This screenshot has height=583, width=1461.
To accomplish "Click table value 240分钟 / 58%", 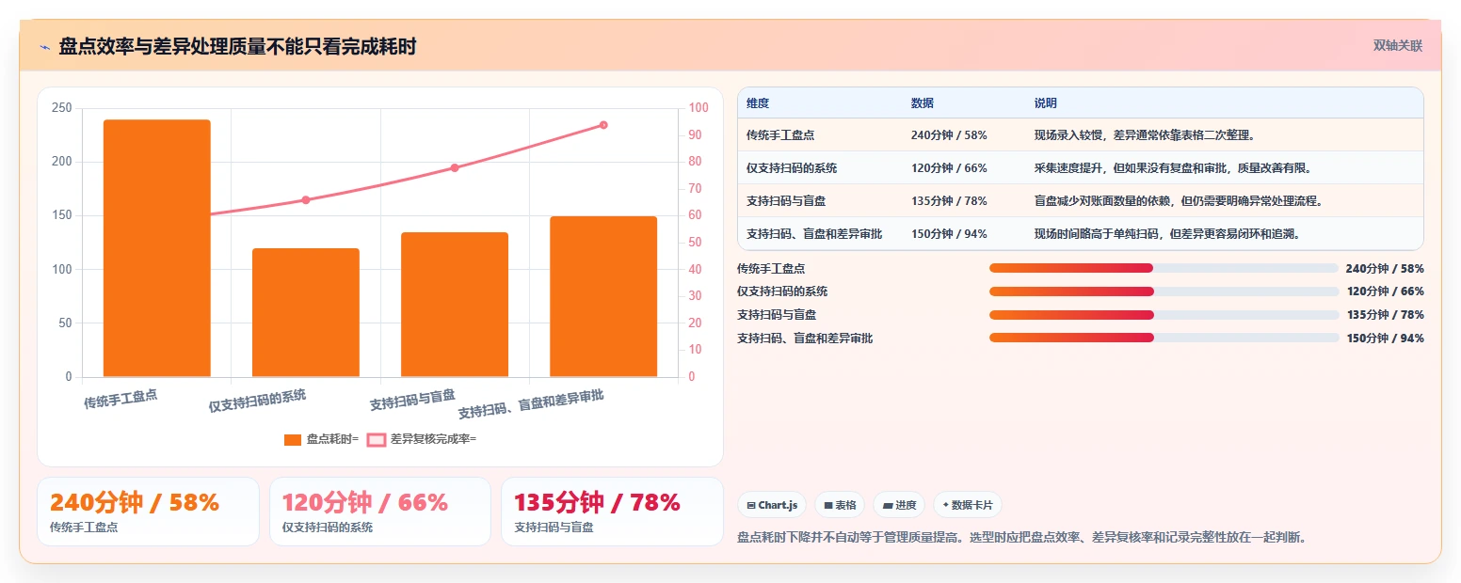I will click(949, 135).
